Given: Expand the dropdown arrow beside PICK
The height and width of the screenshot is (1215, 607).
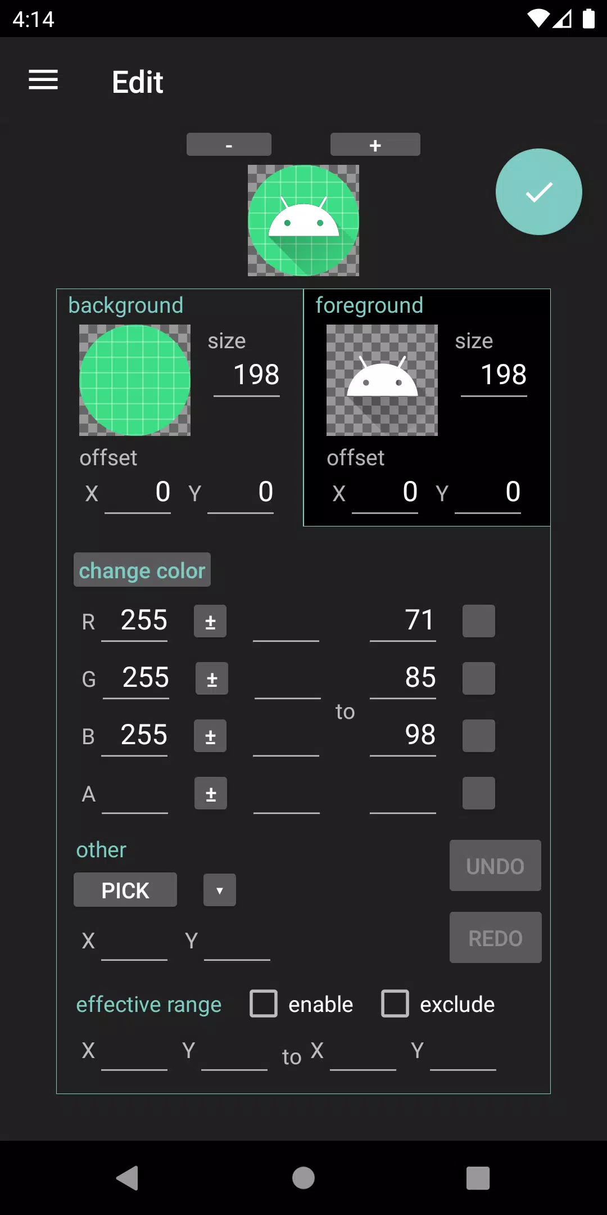Looking at the screenshot, I should point(220,890).
